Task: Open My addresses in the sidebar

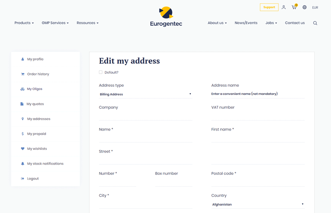Action: click(x=39, y=119)
